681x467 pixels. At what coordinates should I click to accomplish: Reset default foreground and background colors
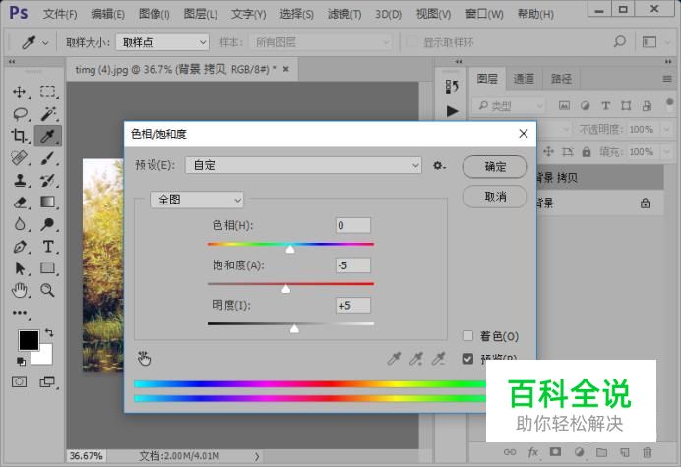[x=21, y=361]
